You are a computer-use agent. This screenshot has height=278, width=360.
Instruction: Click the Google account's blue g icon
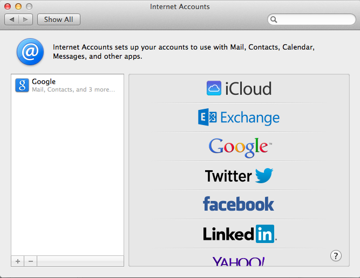tap(22, 85)
